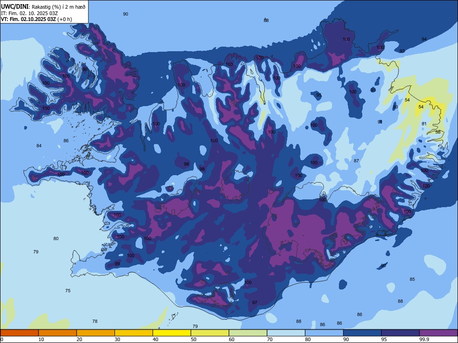Click the orange 10–20 legend swatch
This screenshot has width=458, height=343.
click(58, 333)
